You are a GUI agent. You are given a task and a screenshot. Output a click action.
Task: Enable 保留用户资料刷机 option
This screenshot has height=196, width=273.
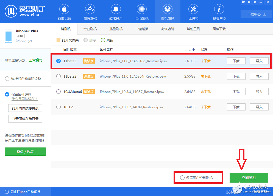tap(182, 178)
